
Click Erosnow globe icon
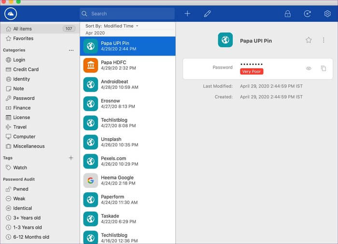click(x=91, y=103)
